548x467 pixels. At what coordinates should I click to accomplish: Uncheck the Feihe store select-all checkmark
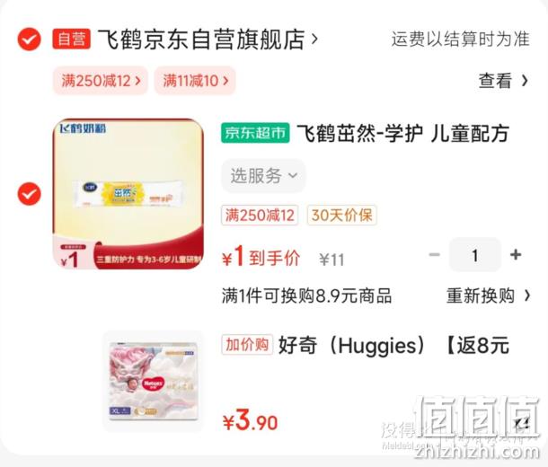[30, 40]
